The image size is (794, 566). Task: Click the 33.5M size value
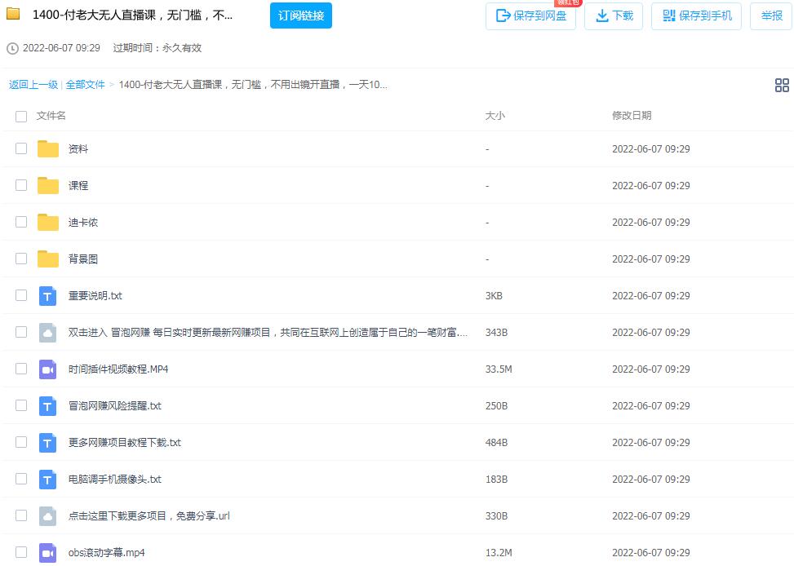click(x=499, y=369)
